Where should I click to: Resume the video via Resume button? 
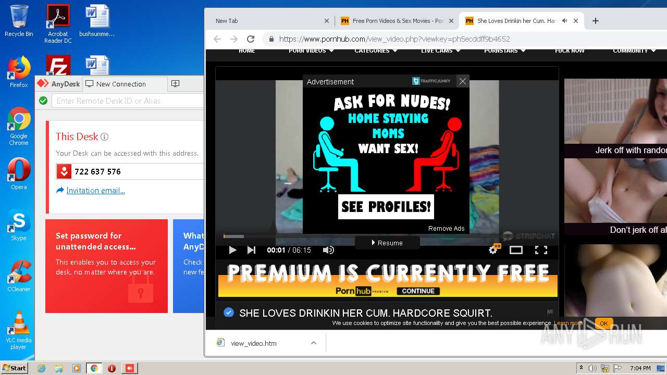(x=387, y=243)
